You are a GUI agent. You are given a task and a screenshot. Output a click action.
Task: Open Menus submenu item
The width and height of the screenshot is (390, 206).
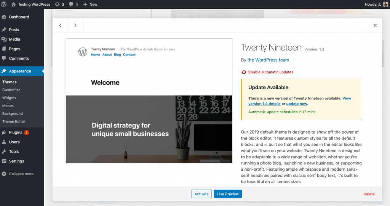pos(8,106)
